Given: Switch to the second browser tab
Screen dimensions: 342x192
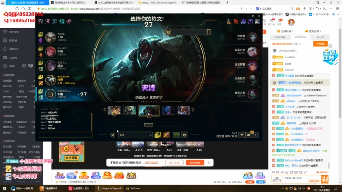Looking at the screenshot, I should click(x=69, y=3).
